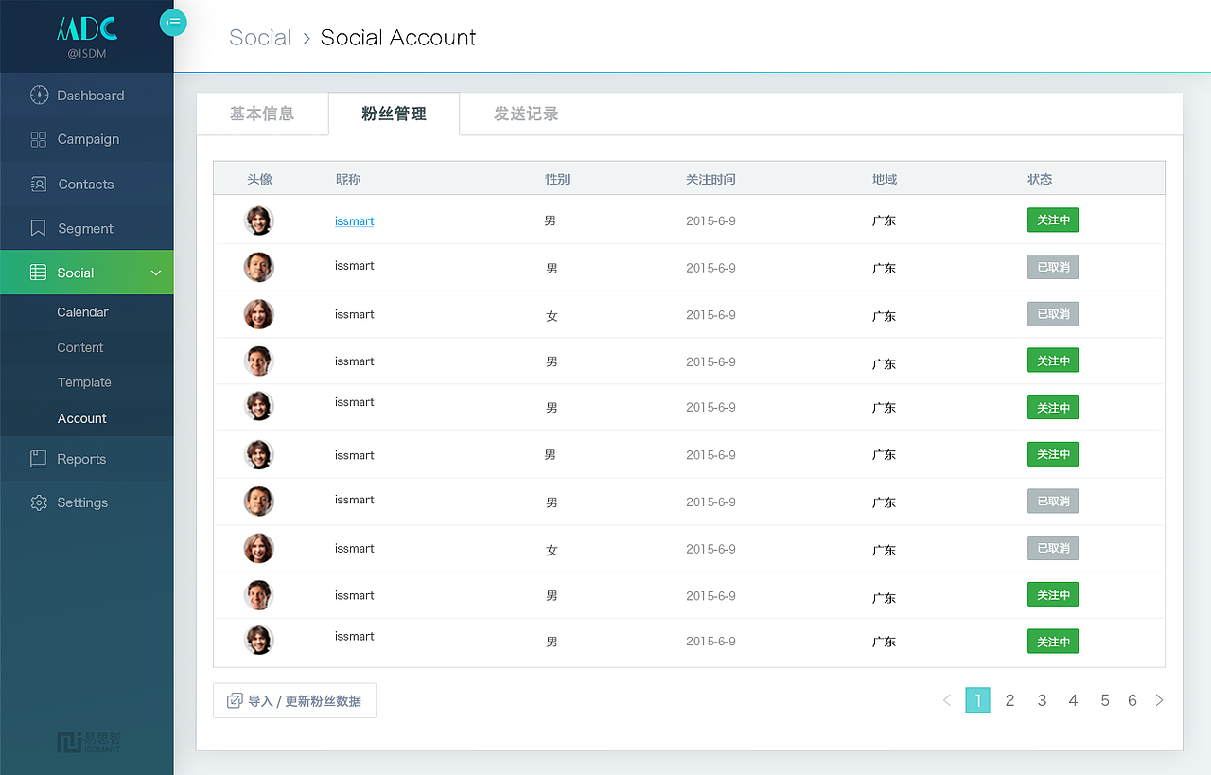1211x775 pixels.
Task: Switch to the 粉丝管理 tab
Action: pyautogui.click(x=394, y=114)
